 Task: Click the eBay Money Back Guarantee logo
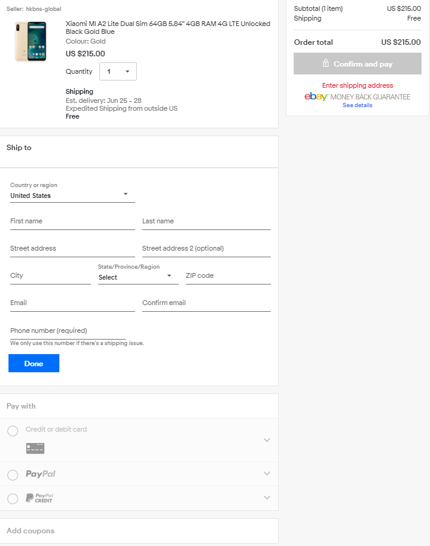click(357, 97)
